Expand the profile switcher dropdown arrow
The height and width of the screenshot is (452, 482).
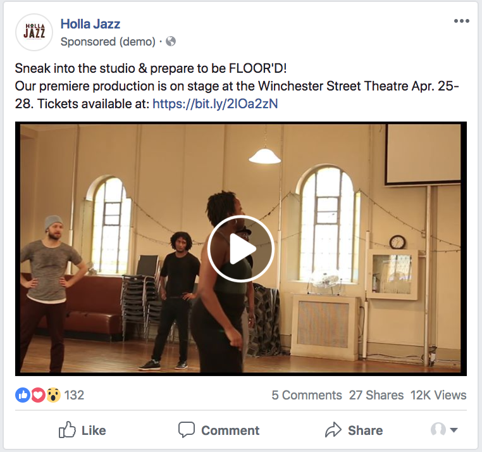click(x=454, y=430)
